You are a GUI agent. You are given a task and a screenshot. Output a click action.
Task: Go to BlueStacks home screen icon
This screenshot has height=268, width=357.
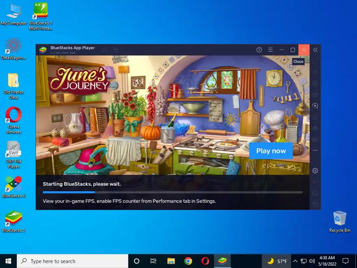point(105,50)
